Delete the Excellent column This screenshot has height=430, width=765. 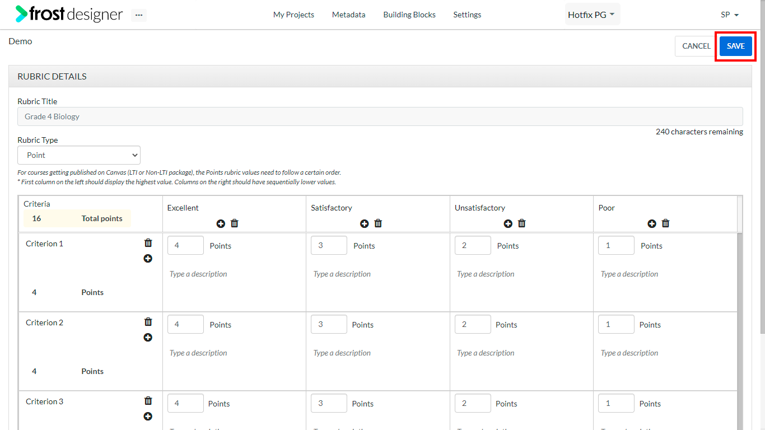(x=235, y=223)
